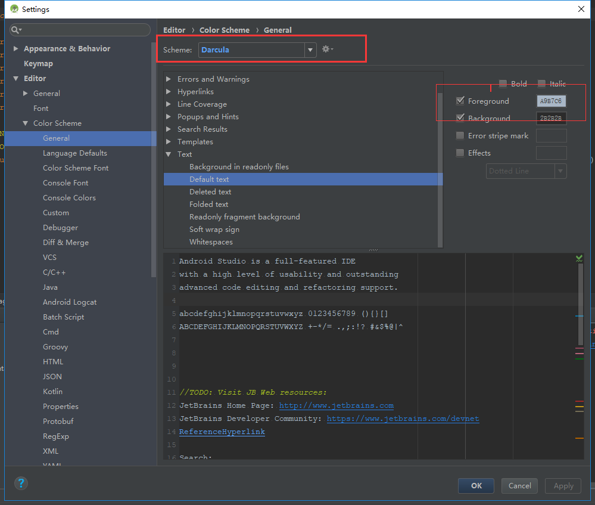Open the scheme gear actions menu
The width and height of the screenshot is (595, 505).
coord(327,49)
